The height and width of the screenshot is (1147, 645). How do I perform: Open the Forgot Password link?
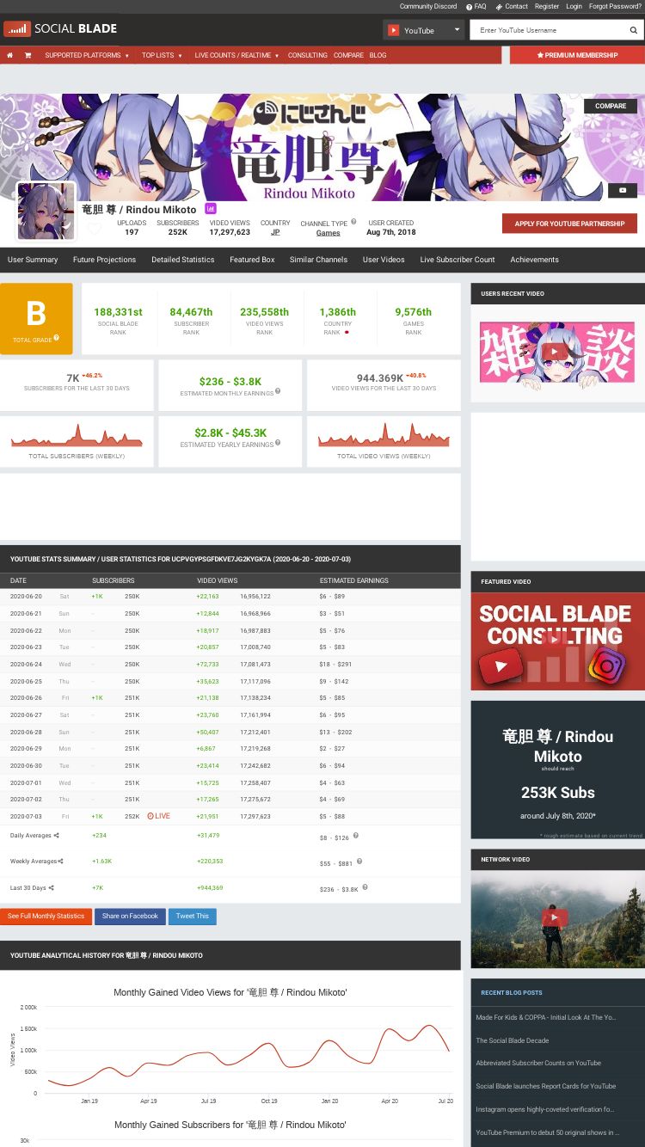point(615,6)
